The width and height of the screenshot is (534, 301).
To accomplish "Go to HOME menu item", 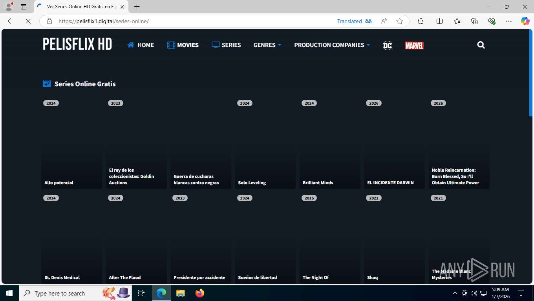I will pyautogui.click(x=141, y=45).
